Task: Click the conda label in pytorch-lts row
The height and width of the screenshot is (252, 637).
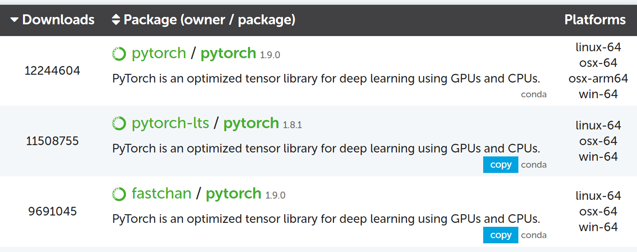Action: point(534,165)
